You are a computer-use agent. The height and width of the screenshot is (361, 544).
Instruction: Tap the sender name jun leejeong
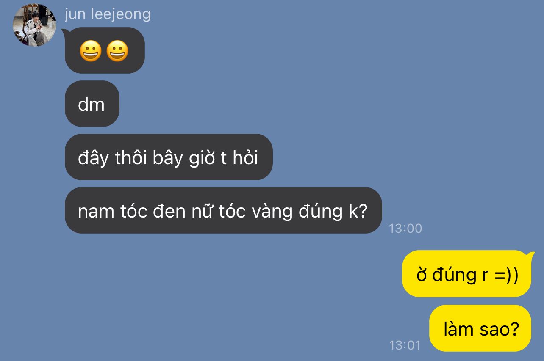pos(108,14)
